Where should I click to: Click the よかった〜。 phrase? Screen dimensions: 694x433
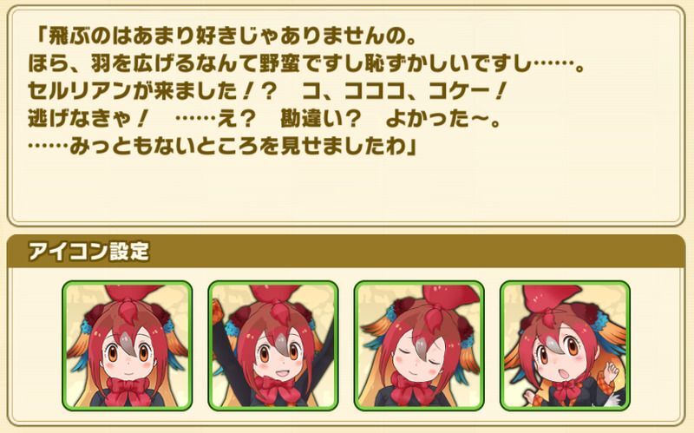443,119
